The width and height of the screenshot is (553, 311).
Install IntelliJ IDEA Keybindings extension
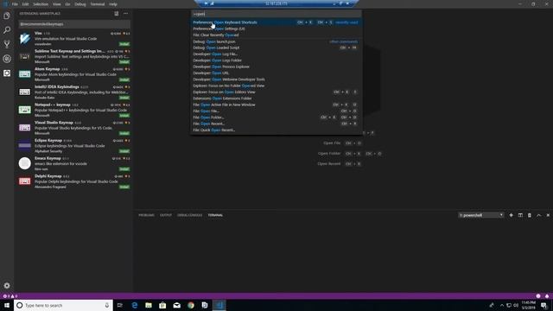click(x=124, y=98)
